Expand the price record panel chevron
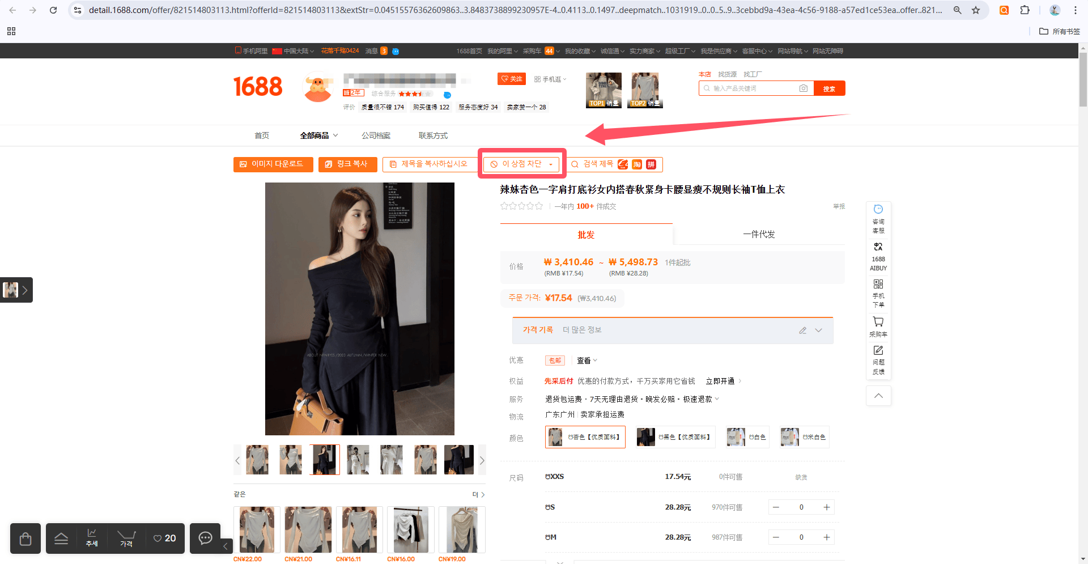This screenshot has width=1088, height=564. [x=818, y=330]
